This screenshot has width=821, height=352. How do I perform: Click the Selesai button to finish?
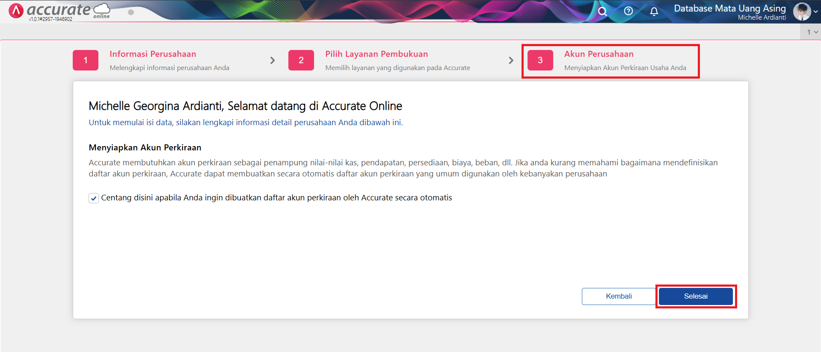click(696, 296)
